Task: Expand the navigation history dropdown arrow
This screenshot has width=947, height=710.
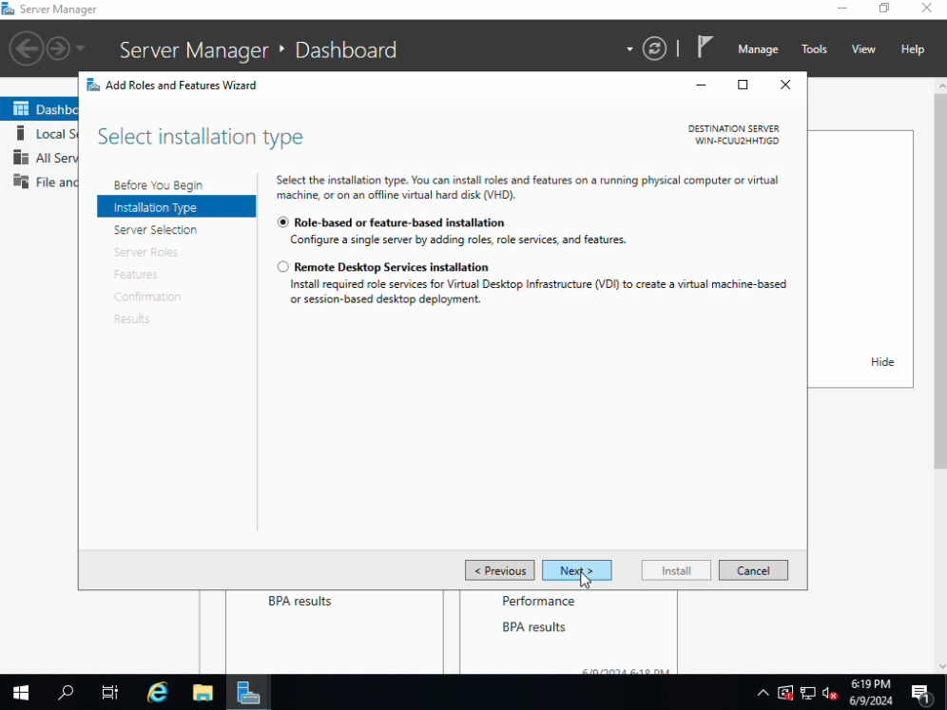Action: point(80,48)
